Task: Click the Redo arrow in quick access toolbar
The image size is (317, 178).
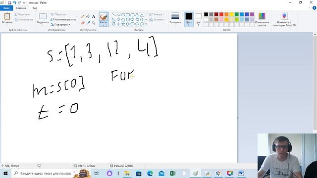Action: click(x=20, y=3)
